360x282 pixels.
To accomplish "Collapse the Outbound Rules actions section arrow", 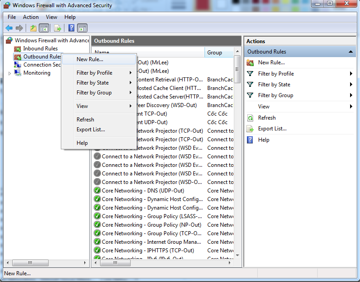I will [351, 52].
